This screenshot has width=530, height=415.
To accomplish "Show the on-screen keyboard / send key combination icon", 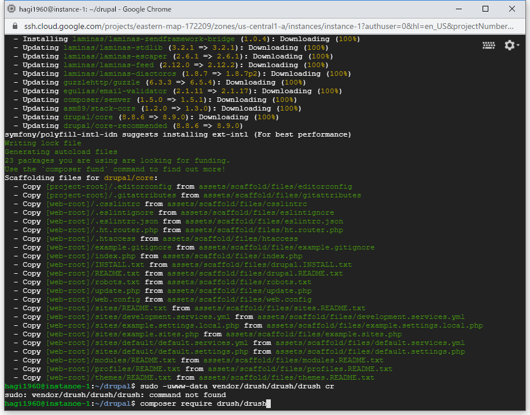I will [489, 45].
